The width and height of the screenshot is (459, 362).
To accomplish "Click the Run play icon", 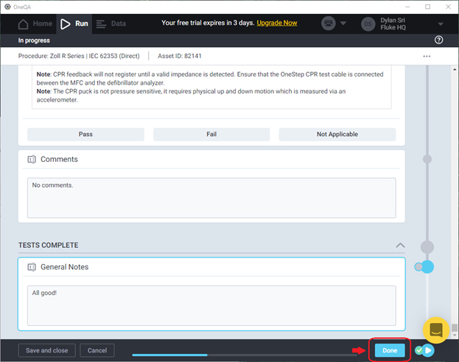I will point(66,24).
